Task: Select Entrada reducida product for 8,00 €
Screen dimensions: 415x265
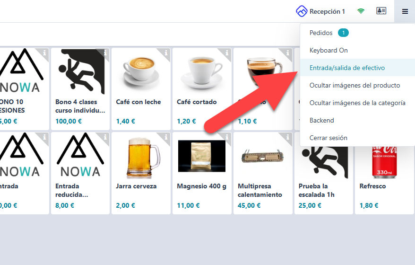Action: (80, 173)
